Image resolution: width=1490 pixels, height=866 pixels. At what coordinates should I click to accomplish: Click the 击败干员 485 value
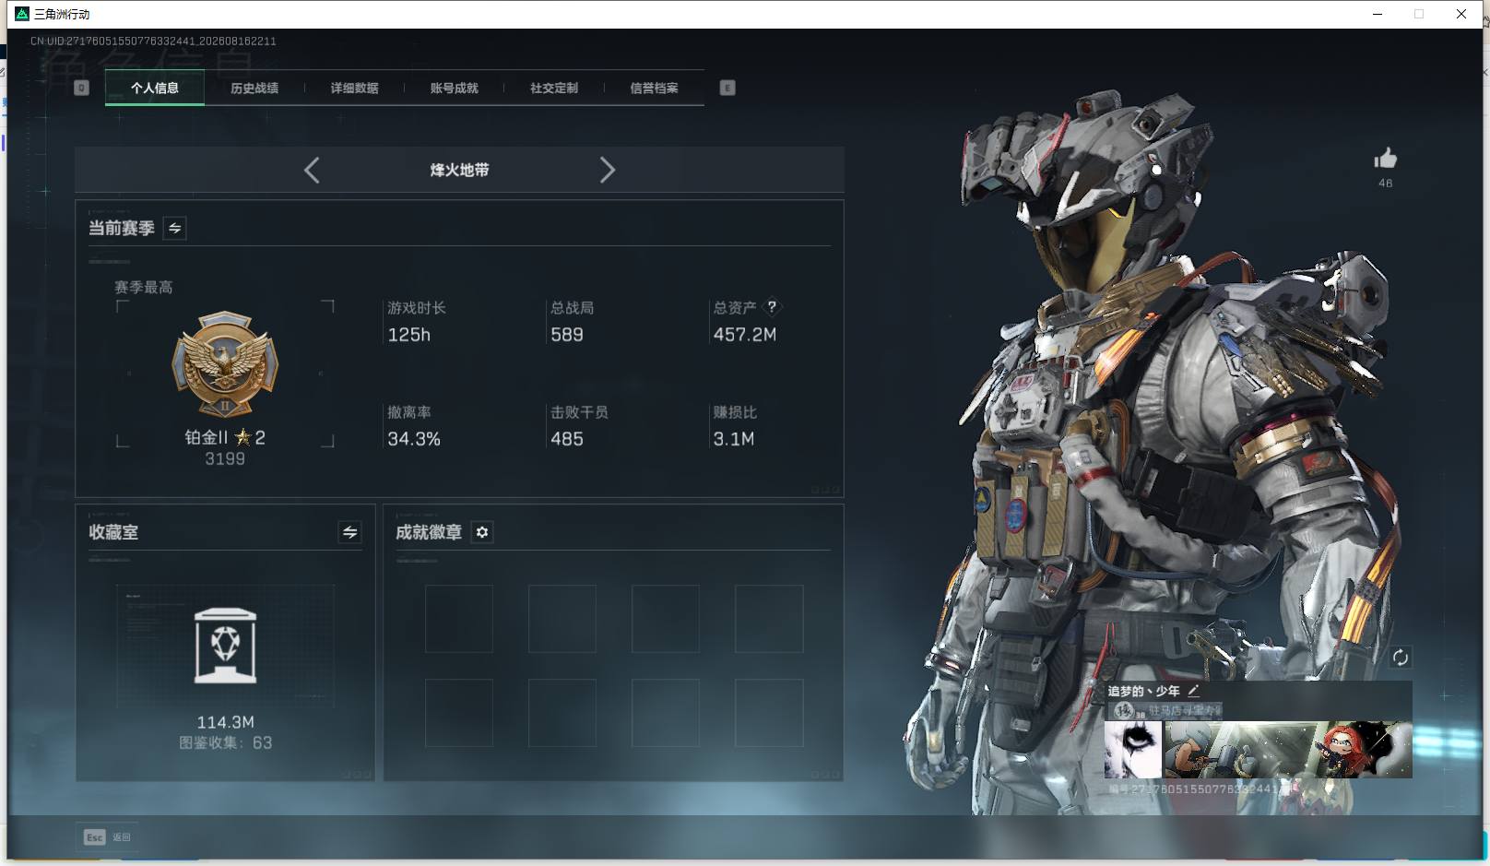567,439
